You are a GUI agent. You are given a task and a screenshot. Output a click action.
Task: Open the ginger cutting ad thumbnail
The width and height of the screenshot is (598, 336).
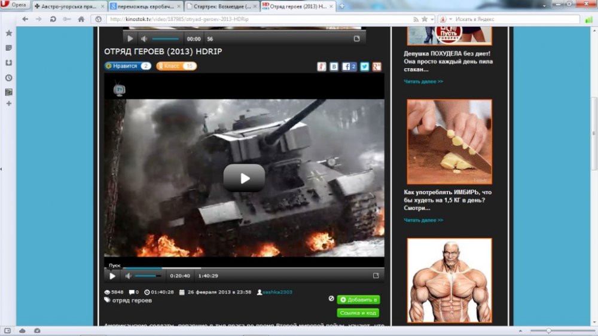pos(449,142)
